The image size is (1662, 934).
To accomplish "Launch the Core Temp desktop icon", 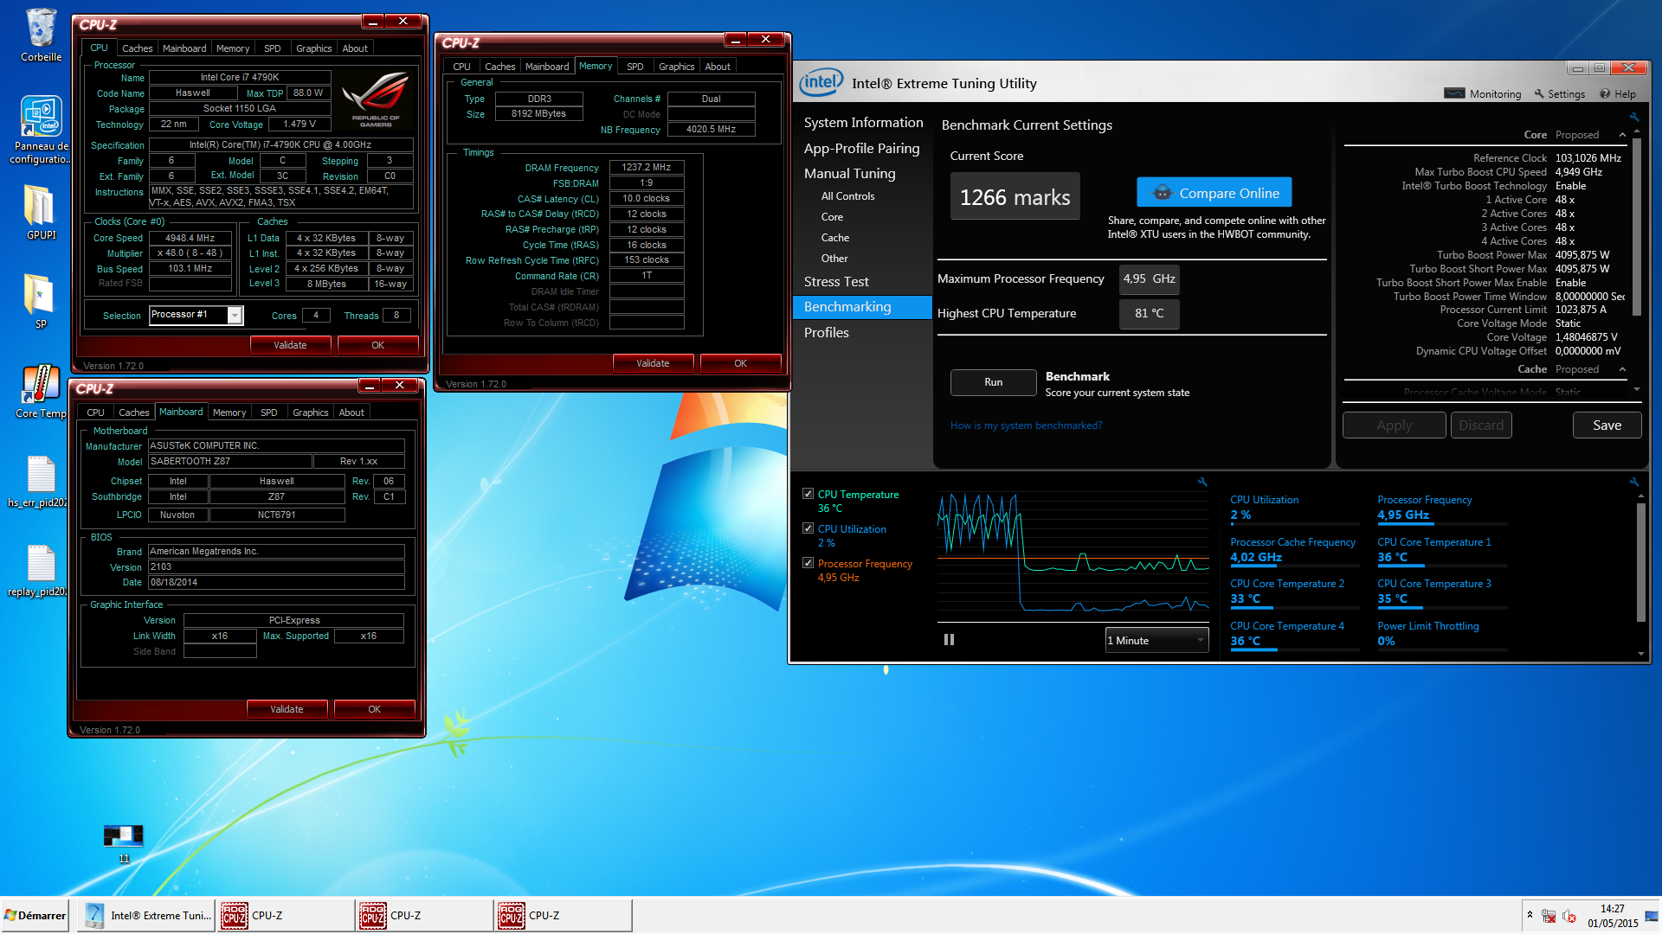I will coord(41,392).
